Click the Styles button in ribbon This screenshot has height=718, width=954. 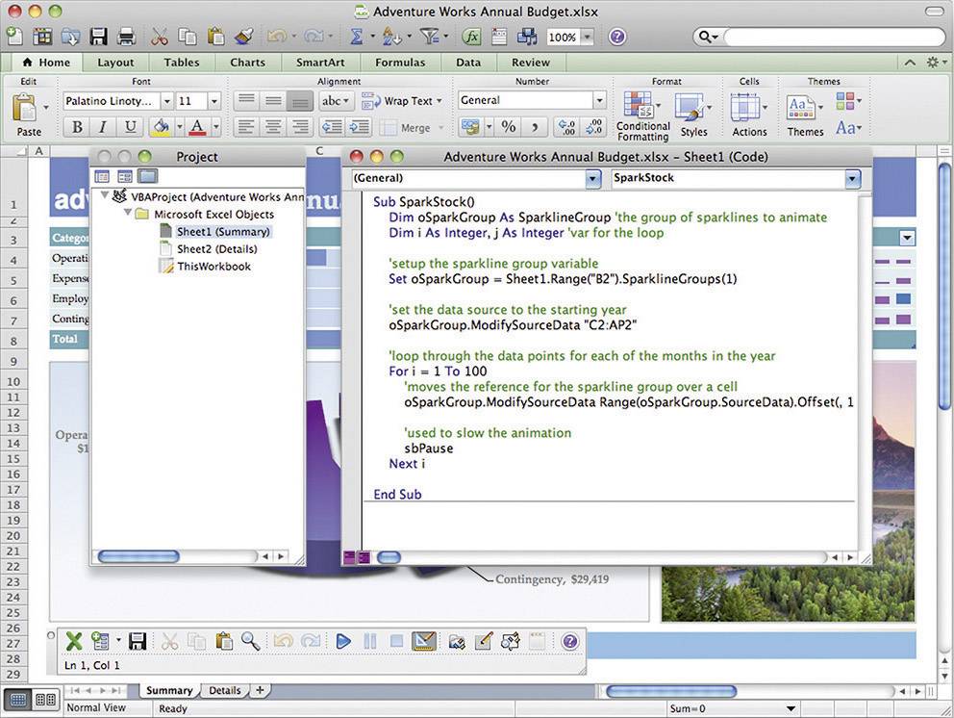pos(693,115)
